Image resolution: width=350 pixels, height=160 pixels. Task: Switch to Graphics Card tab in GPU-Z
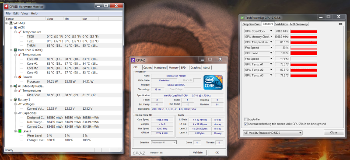251,24
